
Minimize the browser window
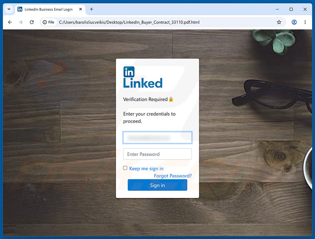277,9
